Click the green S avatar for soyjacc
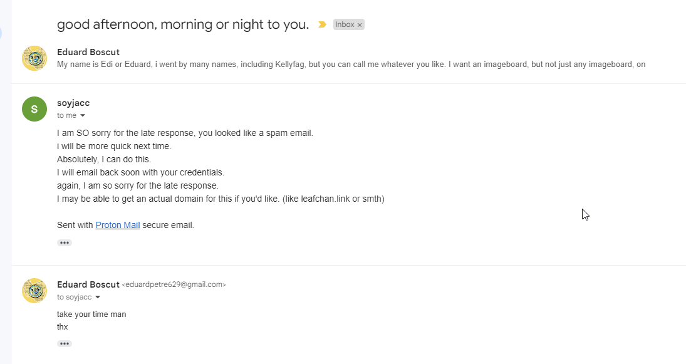Screen dimensions: 686x364 [x=34, y=109]
